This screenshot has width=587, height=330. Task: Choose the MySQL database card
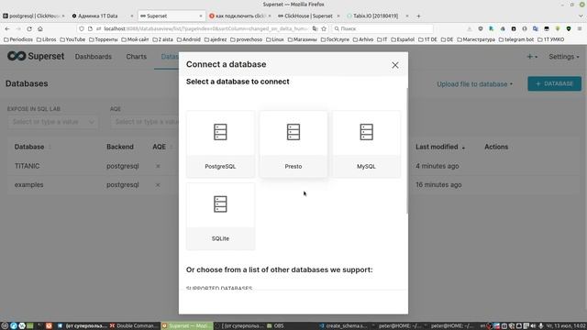(366, 144)
